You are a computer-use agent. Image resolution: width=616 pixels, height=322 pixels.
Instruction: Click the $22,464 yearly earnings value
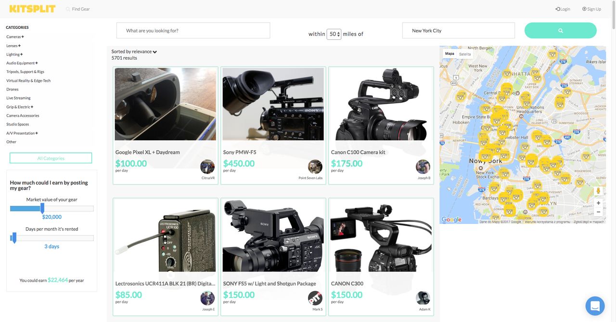(x=58, y=280)
